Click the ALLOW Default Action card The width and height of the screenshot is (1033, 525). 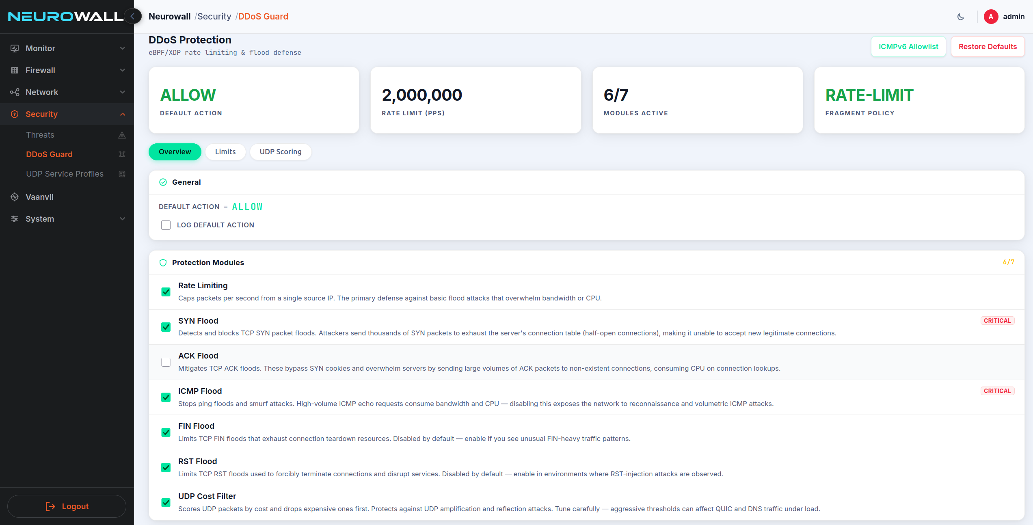pos(254,100)
